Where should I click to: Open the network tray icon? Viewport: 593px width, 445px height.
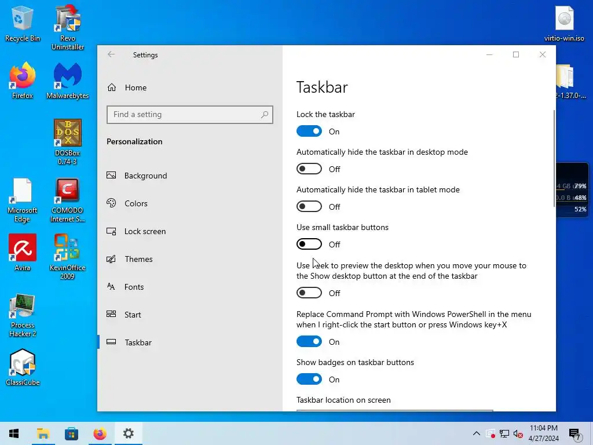tap(504, 433)
